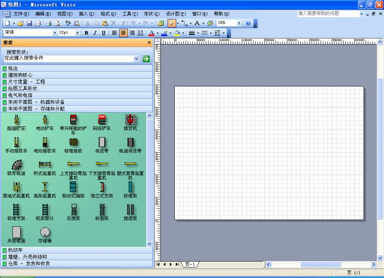Go to the next page arrow
This screenshot has height=278, width=384.
tap(171, 264)
